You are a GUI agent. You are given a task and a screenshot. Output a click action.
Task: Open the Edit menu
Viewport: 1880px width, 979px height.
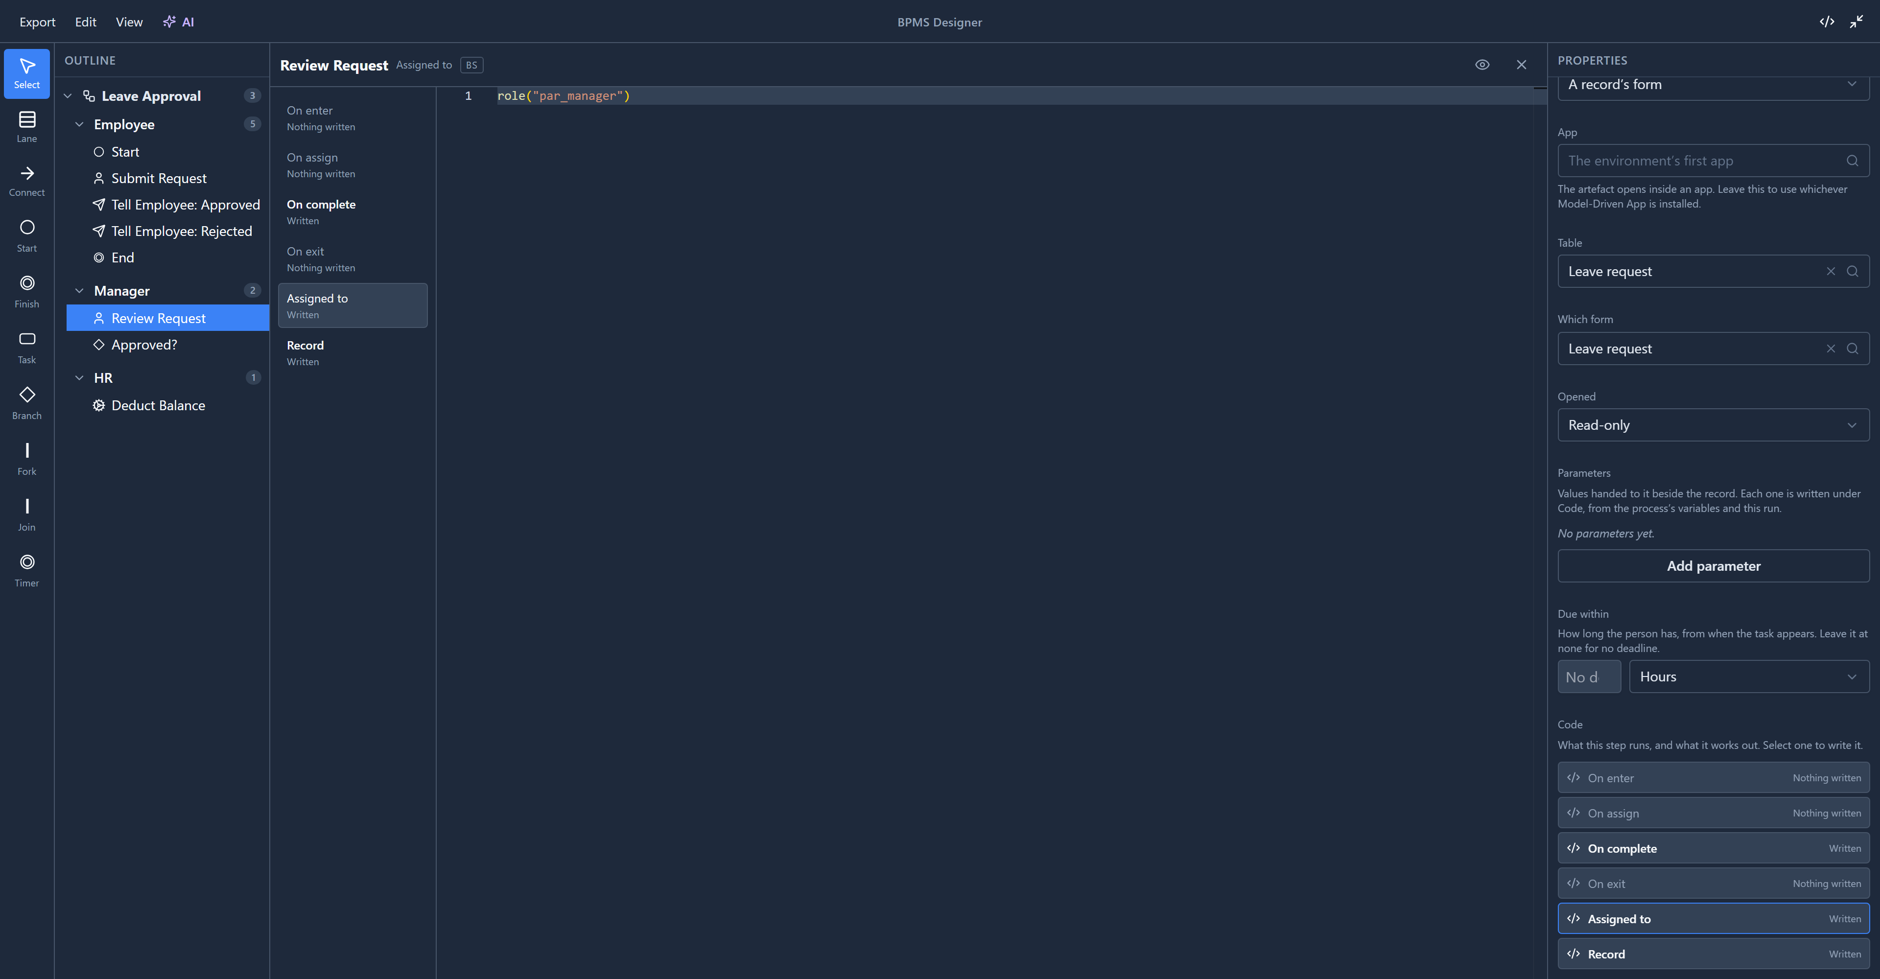[x=85, y=22]
